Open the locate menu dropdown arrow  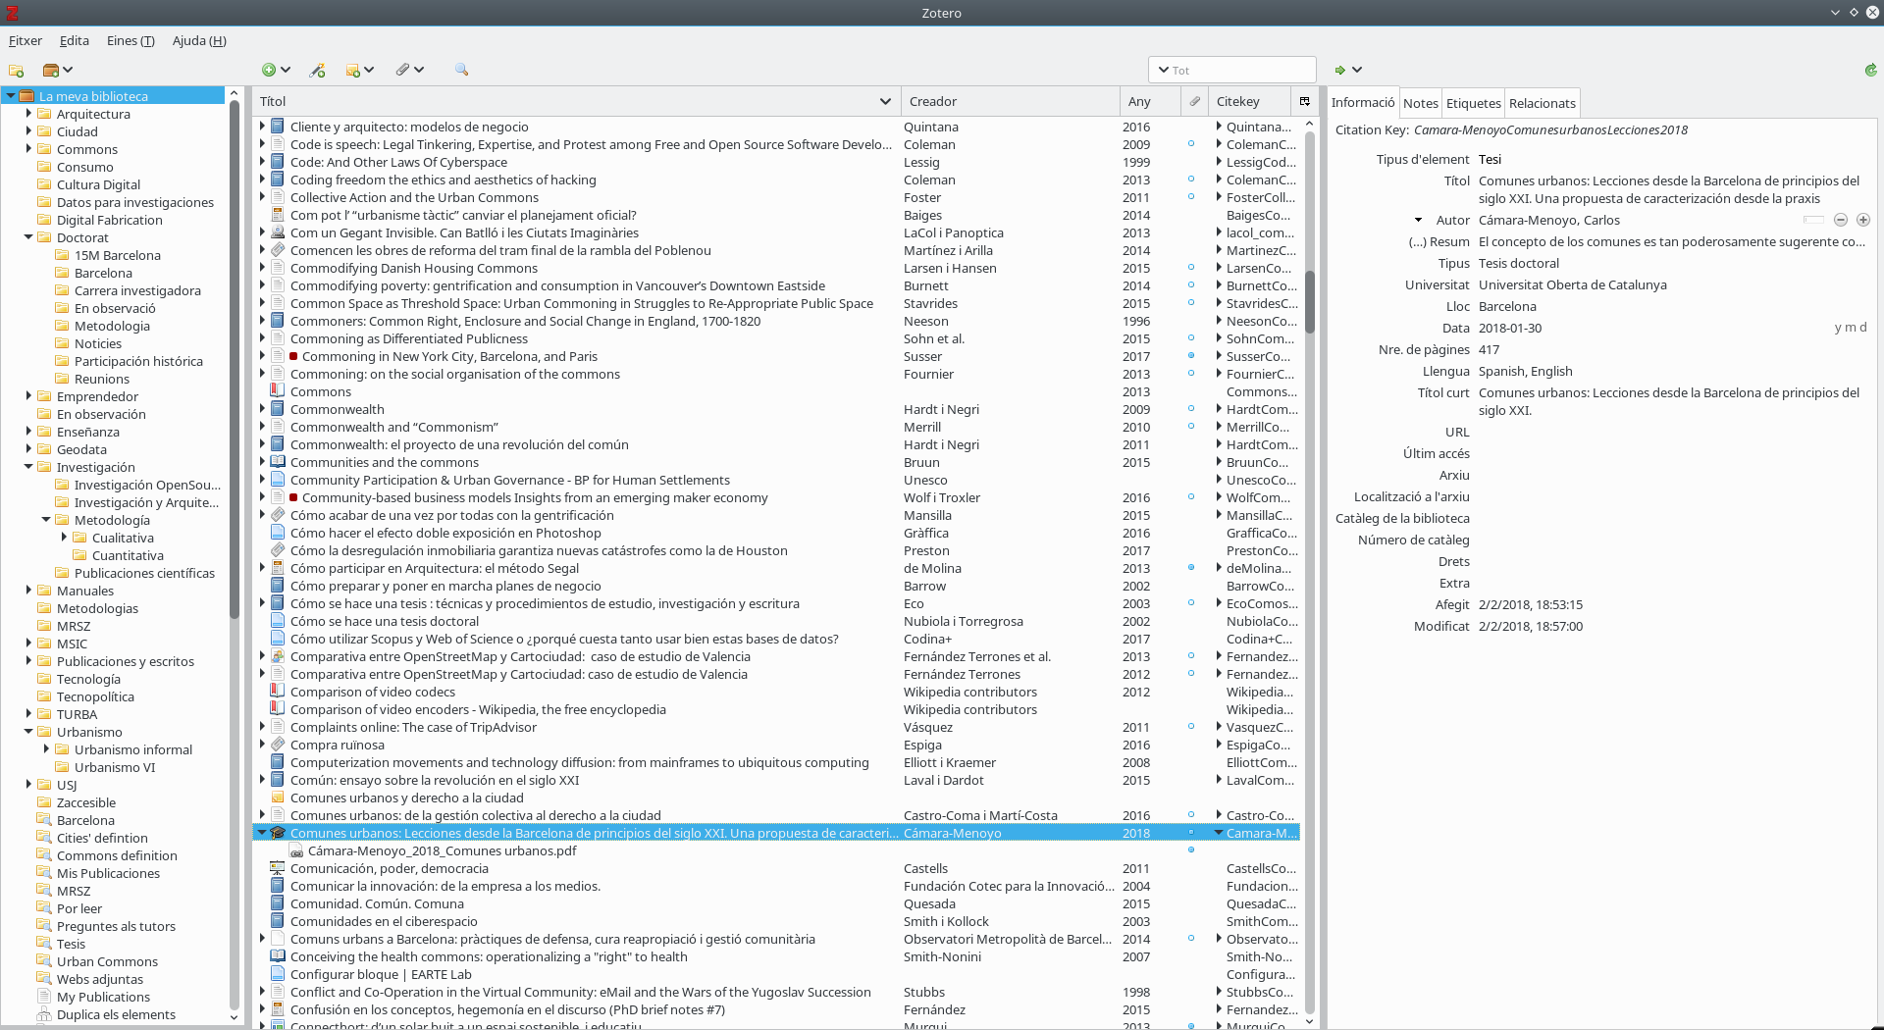point(1357,70)
